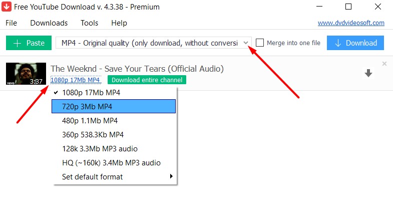This screenshot has width=393, height=208.
Task: Click the 1080p 17Mb MP4 quality link
Action: coord(76,80)
